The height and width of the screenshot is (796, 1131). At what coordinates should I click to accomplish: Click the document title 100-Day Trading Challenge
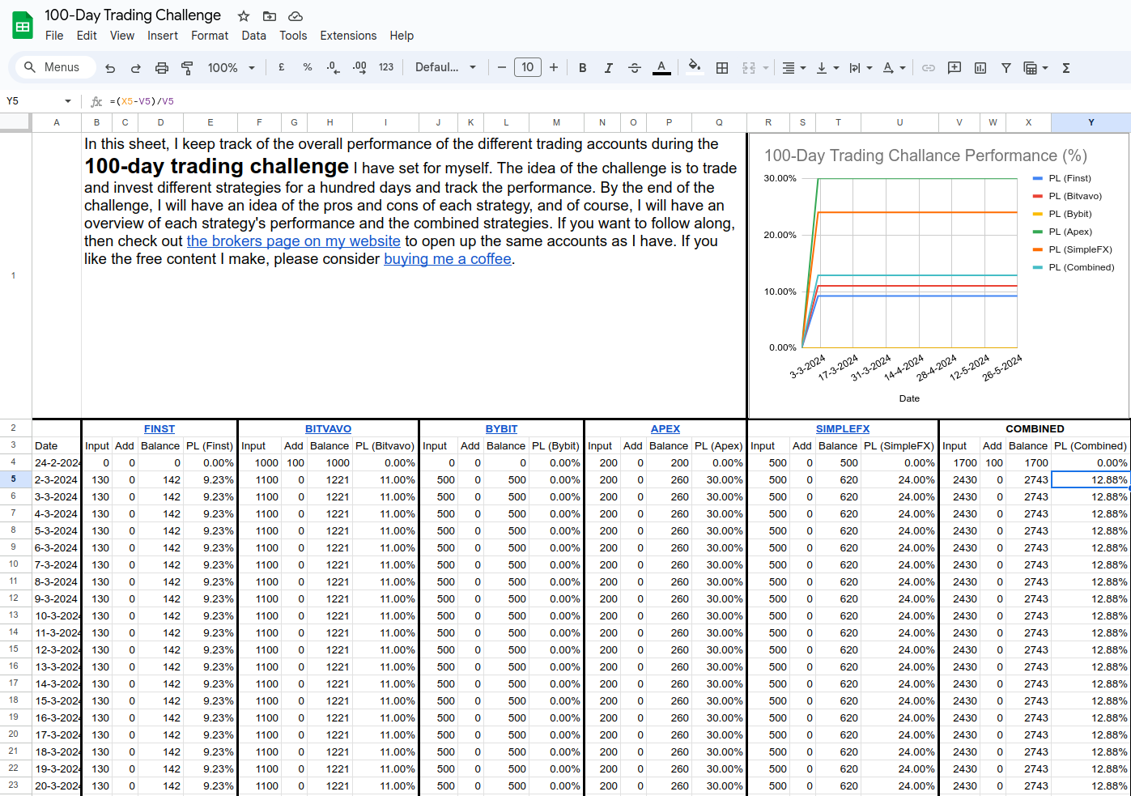[133, 15]
